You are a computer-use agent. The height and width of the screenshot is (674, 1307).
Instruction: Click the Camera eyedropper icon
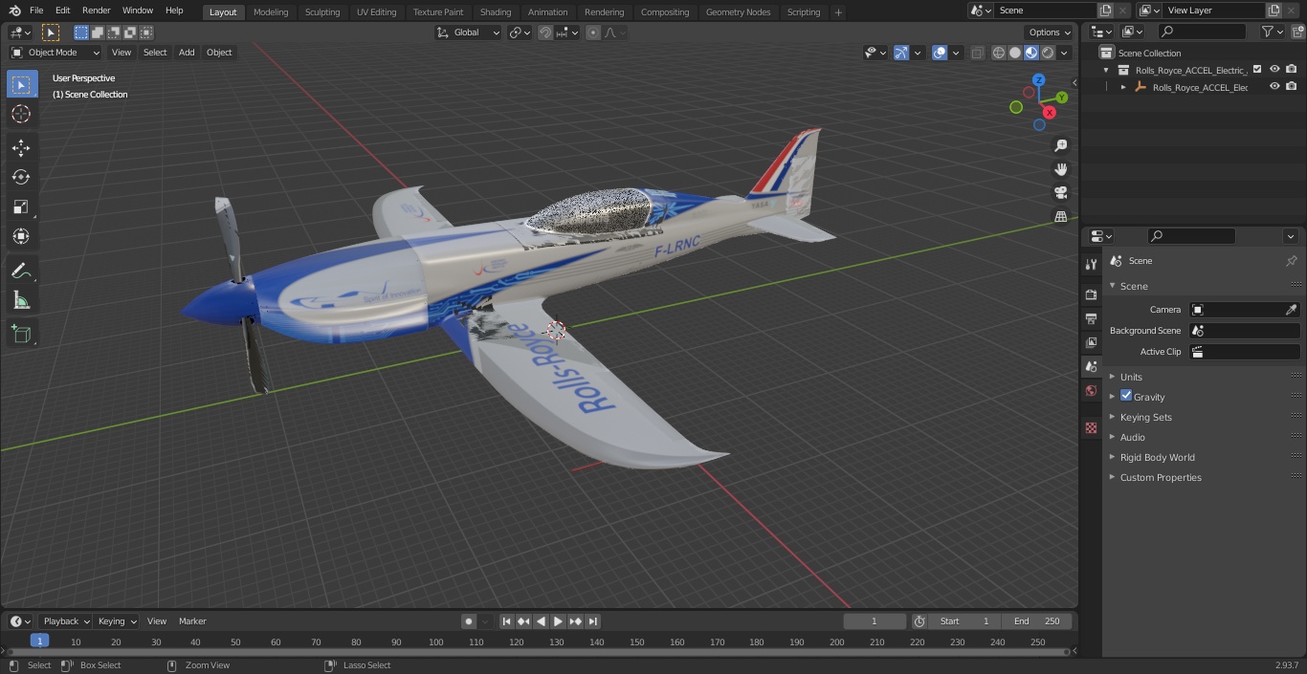tap(1291, 310)
